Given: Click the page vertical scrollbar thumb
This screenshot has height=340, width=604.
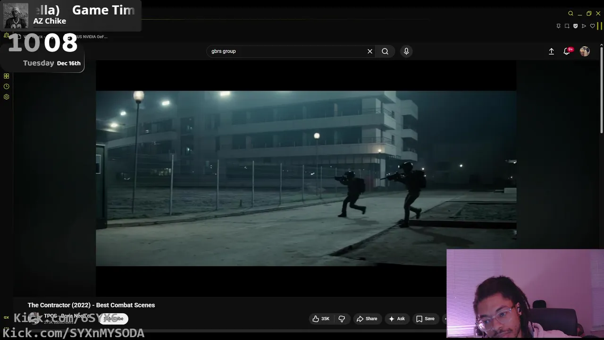Looking at the screenshot, I should point(601,90).
